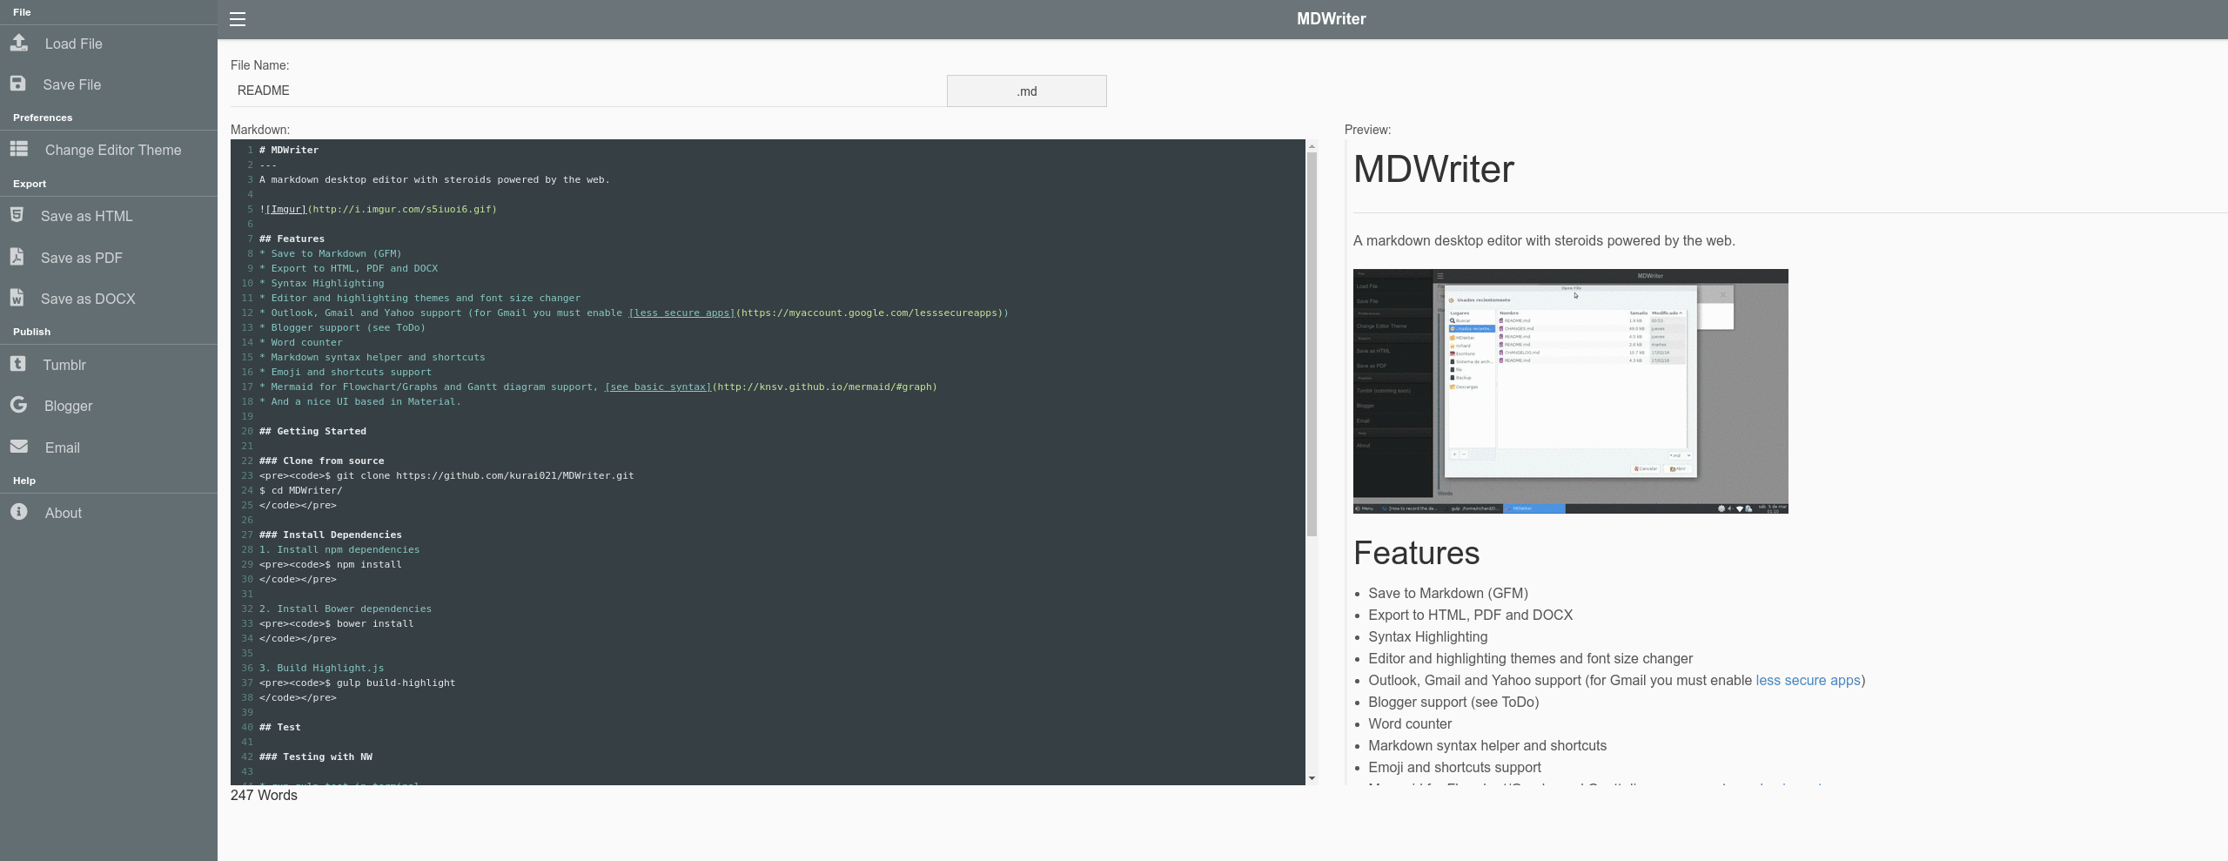Image resolution: width=2228 pixels, height=861 pixels.
Task: Open Load File from the sidebar icon
Action: point(18,43)
